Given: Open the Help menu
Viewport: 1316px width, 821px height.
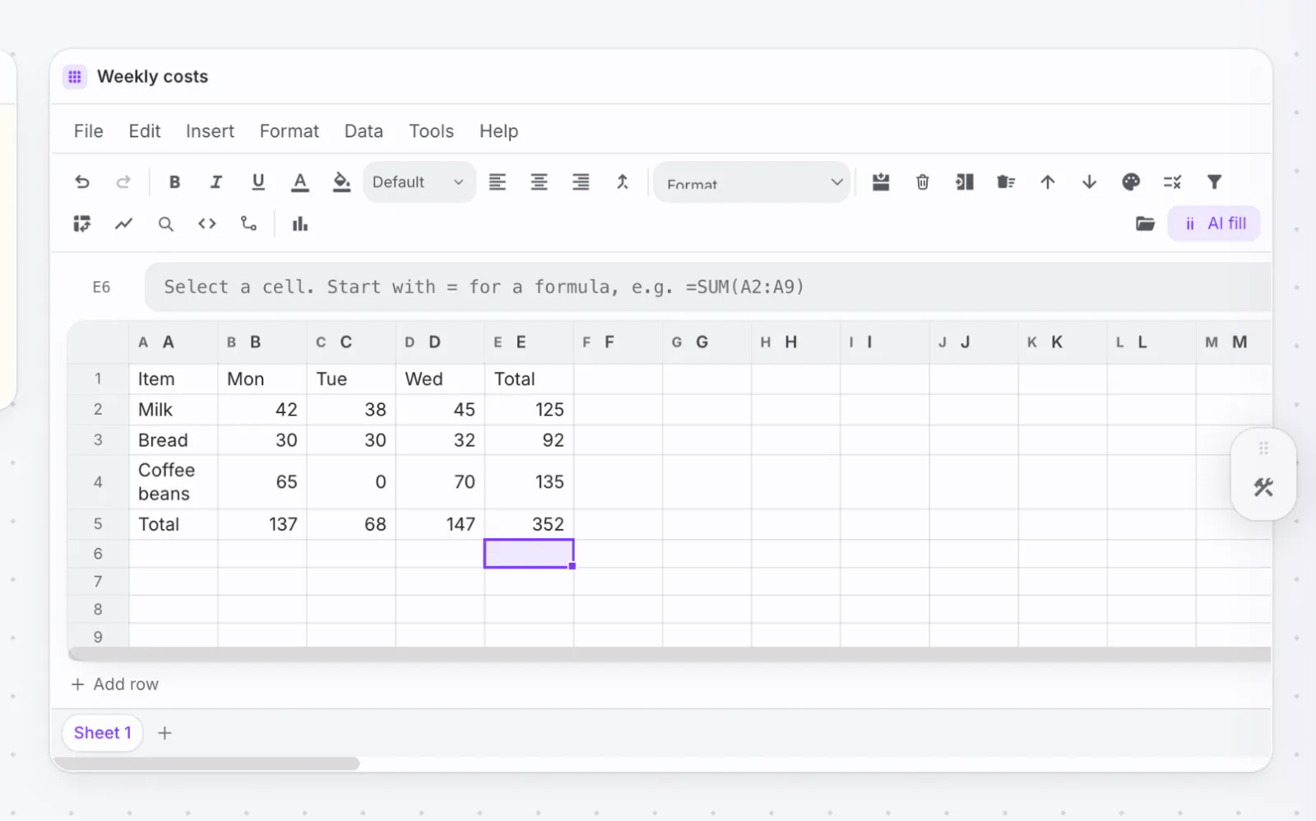Looking at the screenshot, I should [498, 131].
